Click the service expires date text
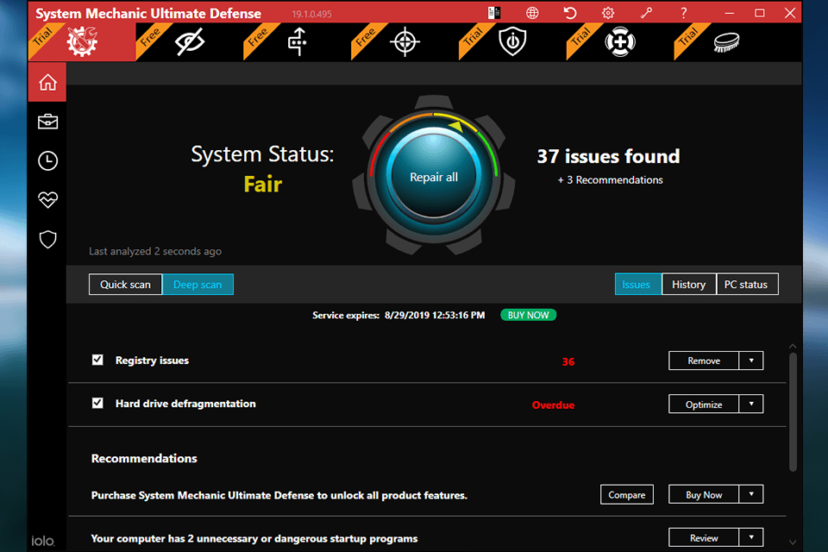This screenshot has width=828, height=552. pos(435,316)
